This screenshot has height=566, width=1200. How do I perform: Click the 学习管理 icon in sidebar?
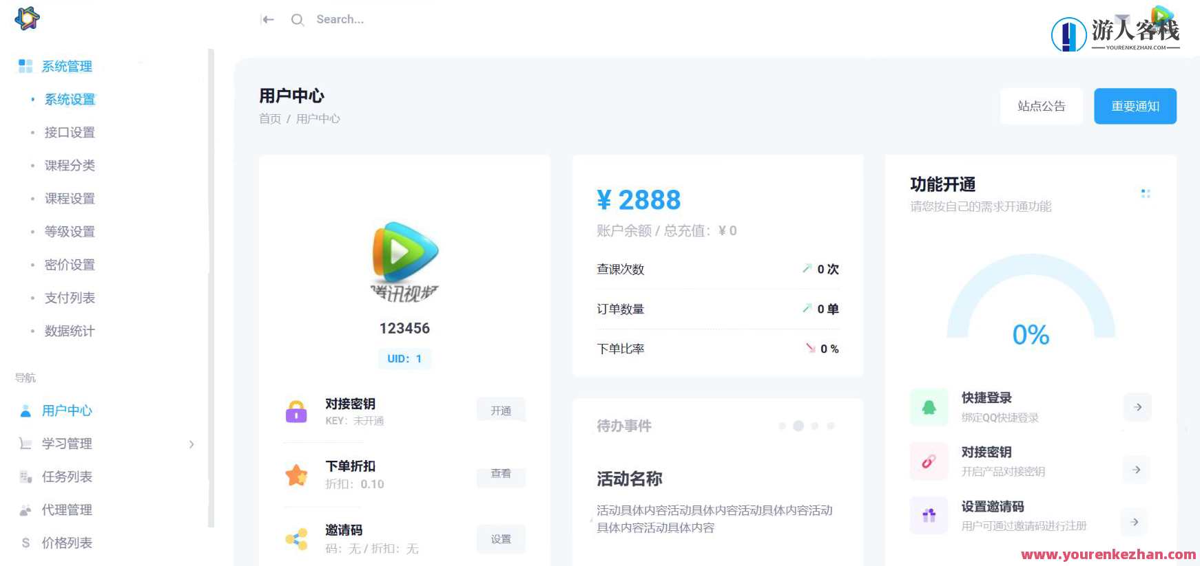coord(25,444)
